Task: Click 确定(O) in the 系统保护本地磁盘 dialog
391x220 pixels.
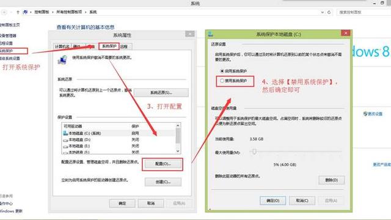Action: [x=273, y=200]
